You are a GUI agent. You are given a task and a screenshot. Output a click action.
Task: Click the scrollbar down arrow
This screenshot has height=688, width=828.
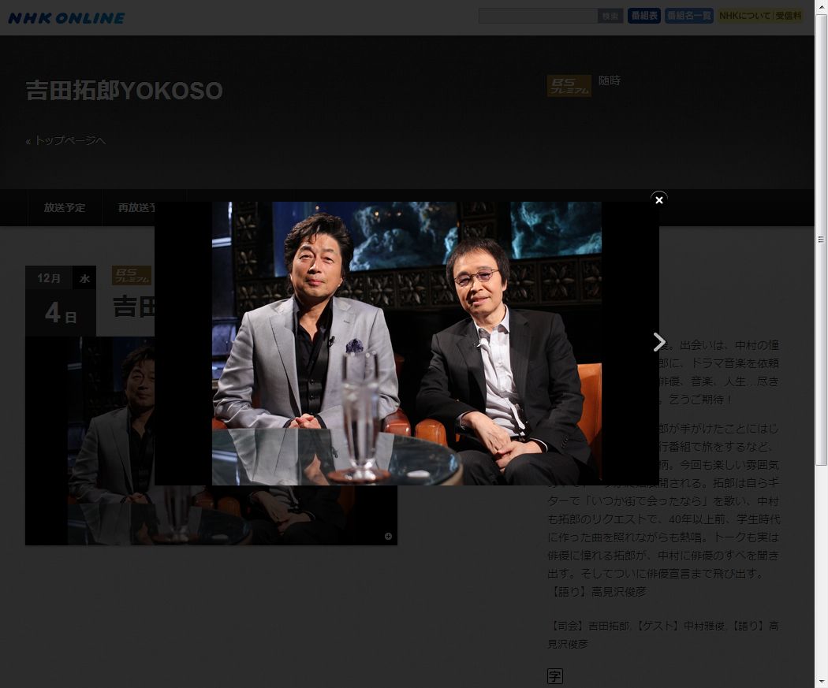point(821,682)
